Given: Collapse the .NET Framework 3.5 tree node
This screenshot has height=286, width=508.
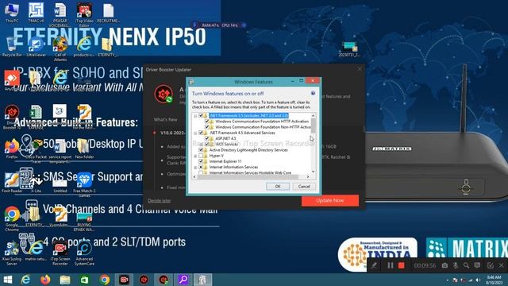Looking at the screenshot, I should tap(195, 116).
